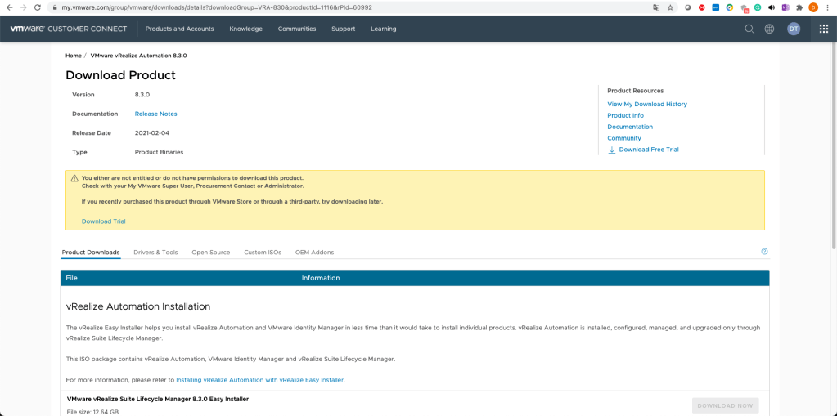Screen dimensions: 837x416
Task: Select the Custom ISOs tab
Action: tap(263, 253)
